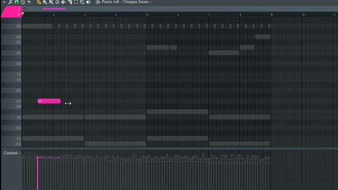
Task: Click the F5 piano key
Action: click(x=11, y=74)
